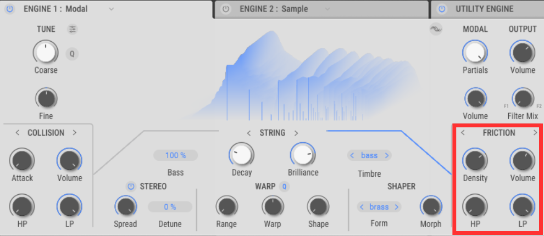Select next resonator after STRING
This screenshot has height=236, width=544.
(x=296, y=133)
